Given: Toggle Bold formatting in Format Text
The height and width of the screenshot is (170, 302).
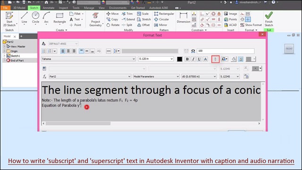Looking at the screenshot, I should tap(187, 59).
